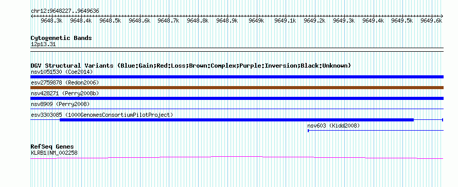Click the 9648.7k ruler tick label
The width and height of the screenshot is (458, 187).
(x=168, y=21)
